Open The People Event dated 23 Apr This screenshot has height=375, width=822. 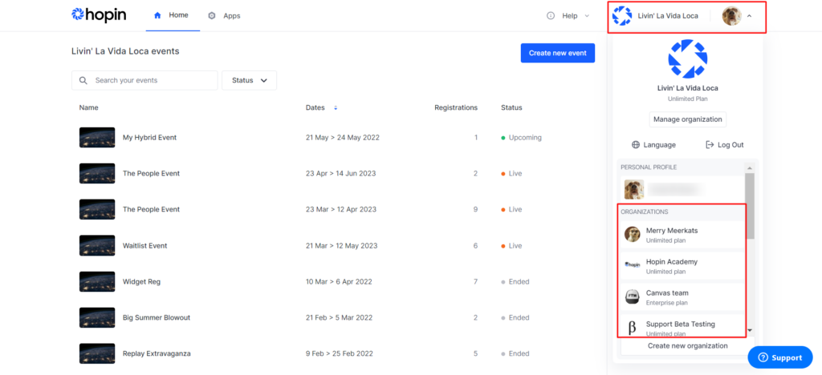click(151, 173)
